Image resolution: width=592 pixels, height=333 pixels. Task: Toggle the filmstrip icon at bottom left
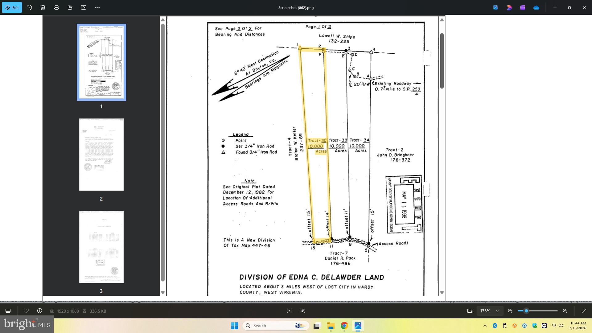point(8,311)
